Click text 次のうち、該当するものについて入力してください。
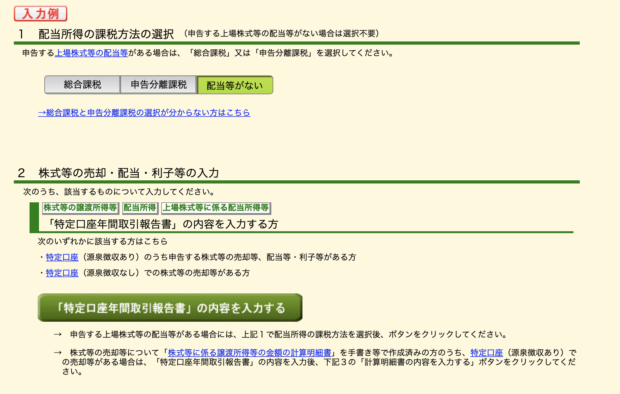 (x=119, y=192)
